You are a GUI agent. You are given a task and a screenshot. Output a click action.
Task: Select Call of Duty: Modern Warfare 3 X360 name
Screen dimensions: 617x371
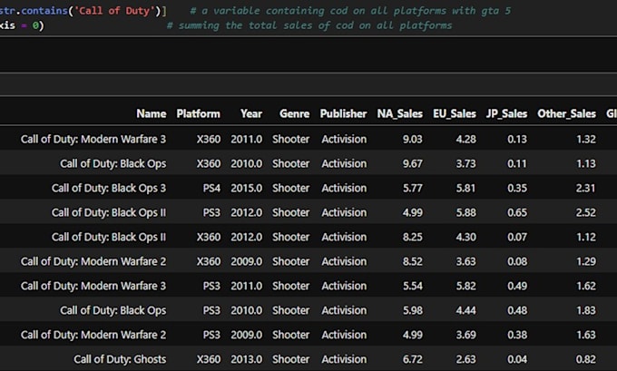click(93, 139)
